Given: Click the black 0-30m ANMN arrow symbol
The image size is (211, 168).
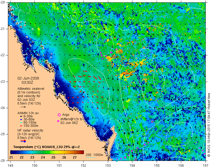Looking at the screenshot, I should click(21, 116).
